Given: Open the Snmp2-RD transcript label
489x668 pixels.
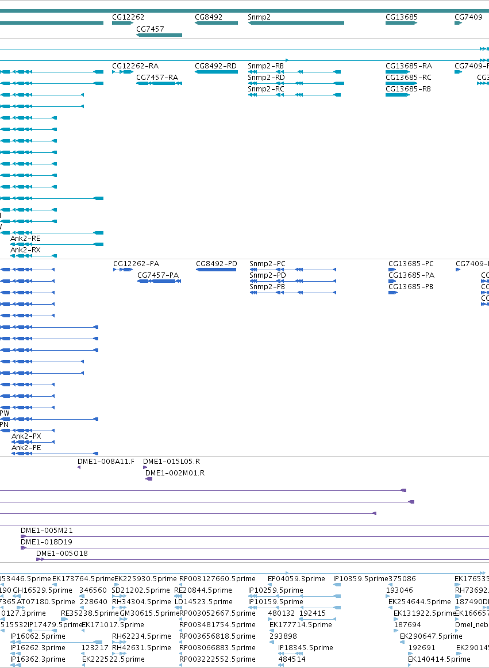Looking at the screenshot, I should click(x=266, y=78).
